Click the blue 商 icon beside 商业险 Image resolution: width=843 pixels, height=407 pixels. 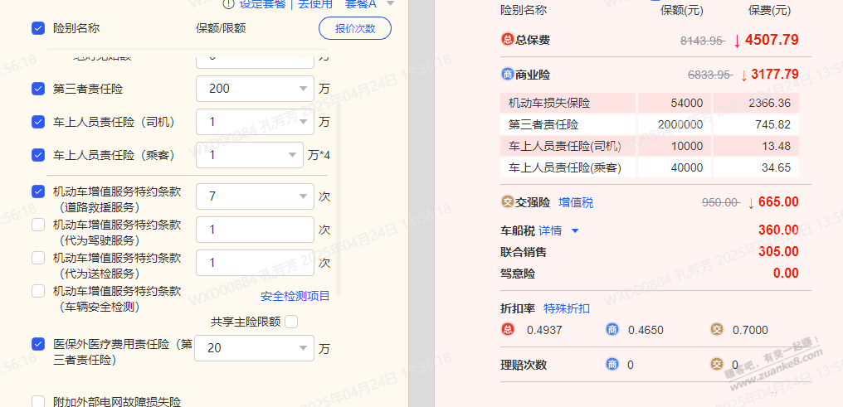click(507, 75)
